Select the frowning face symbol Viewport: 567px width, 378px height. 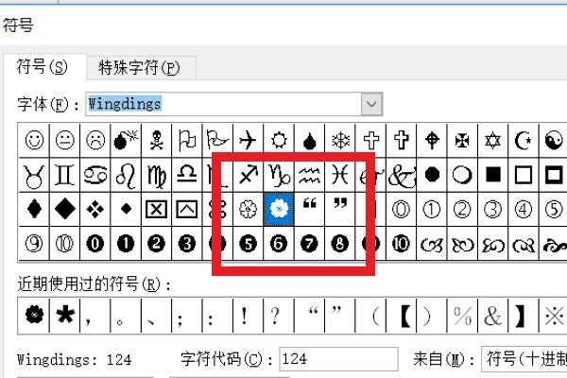pyautogui.click(x=95, y=140)
